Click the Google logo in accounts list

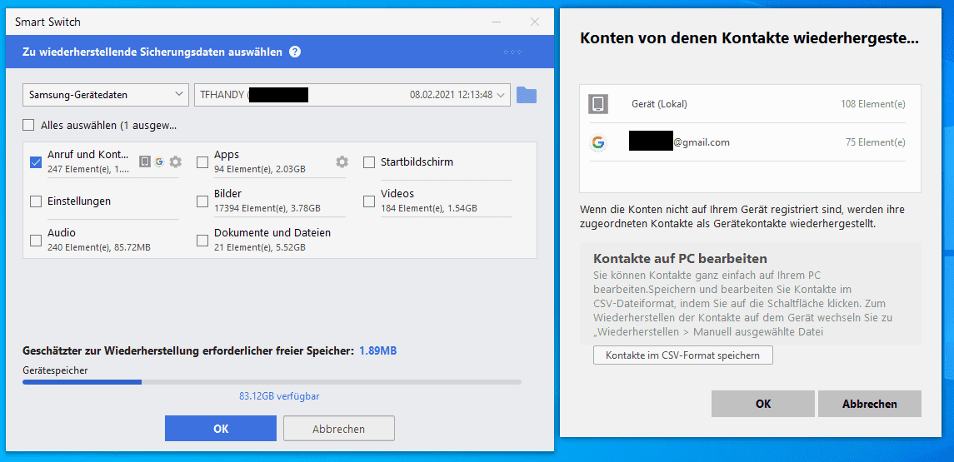pyautogui.click(x=598, y=143)
